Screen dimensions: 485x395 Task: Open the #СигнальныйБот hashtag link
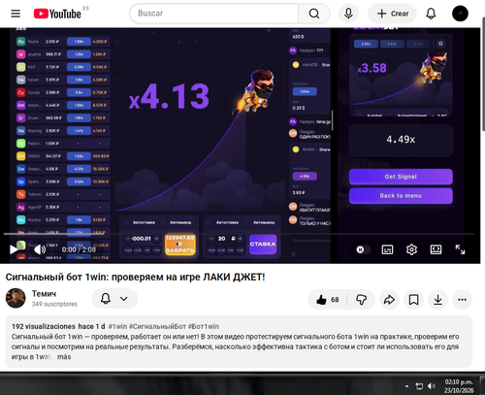(157, 326)
